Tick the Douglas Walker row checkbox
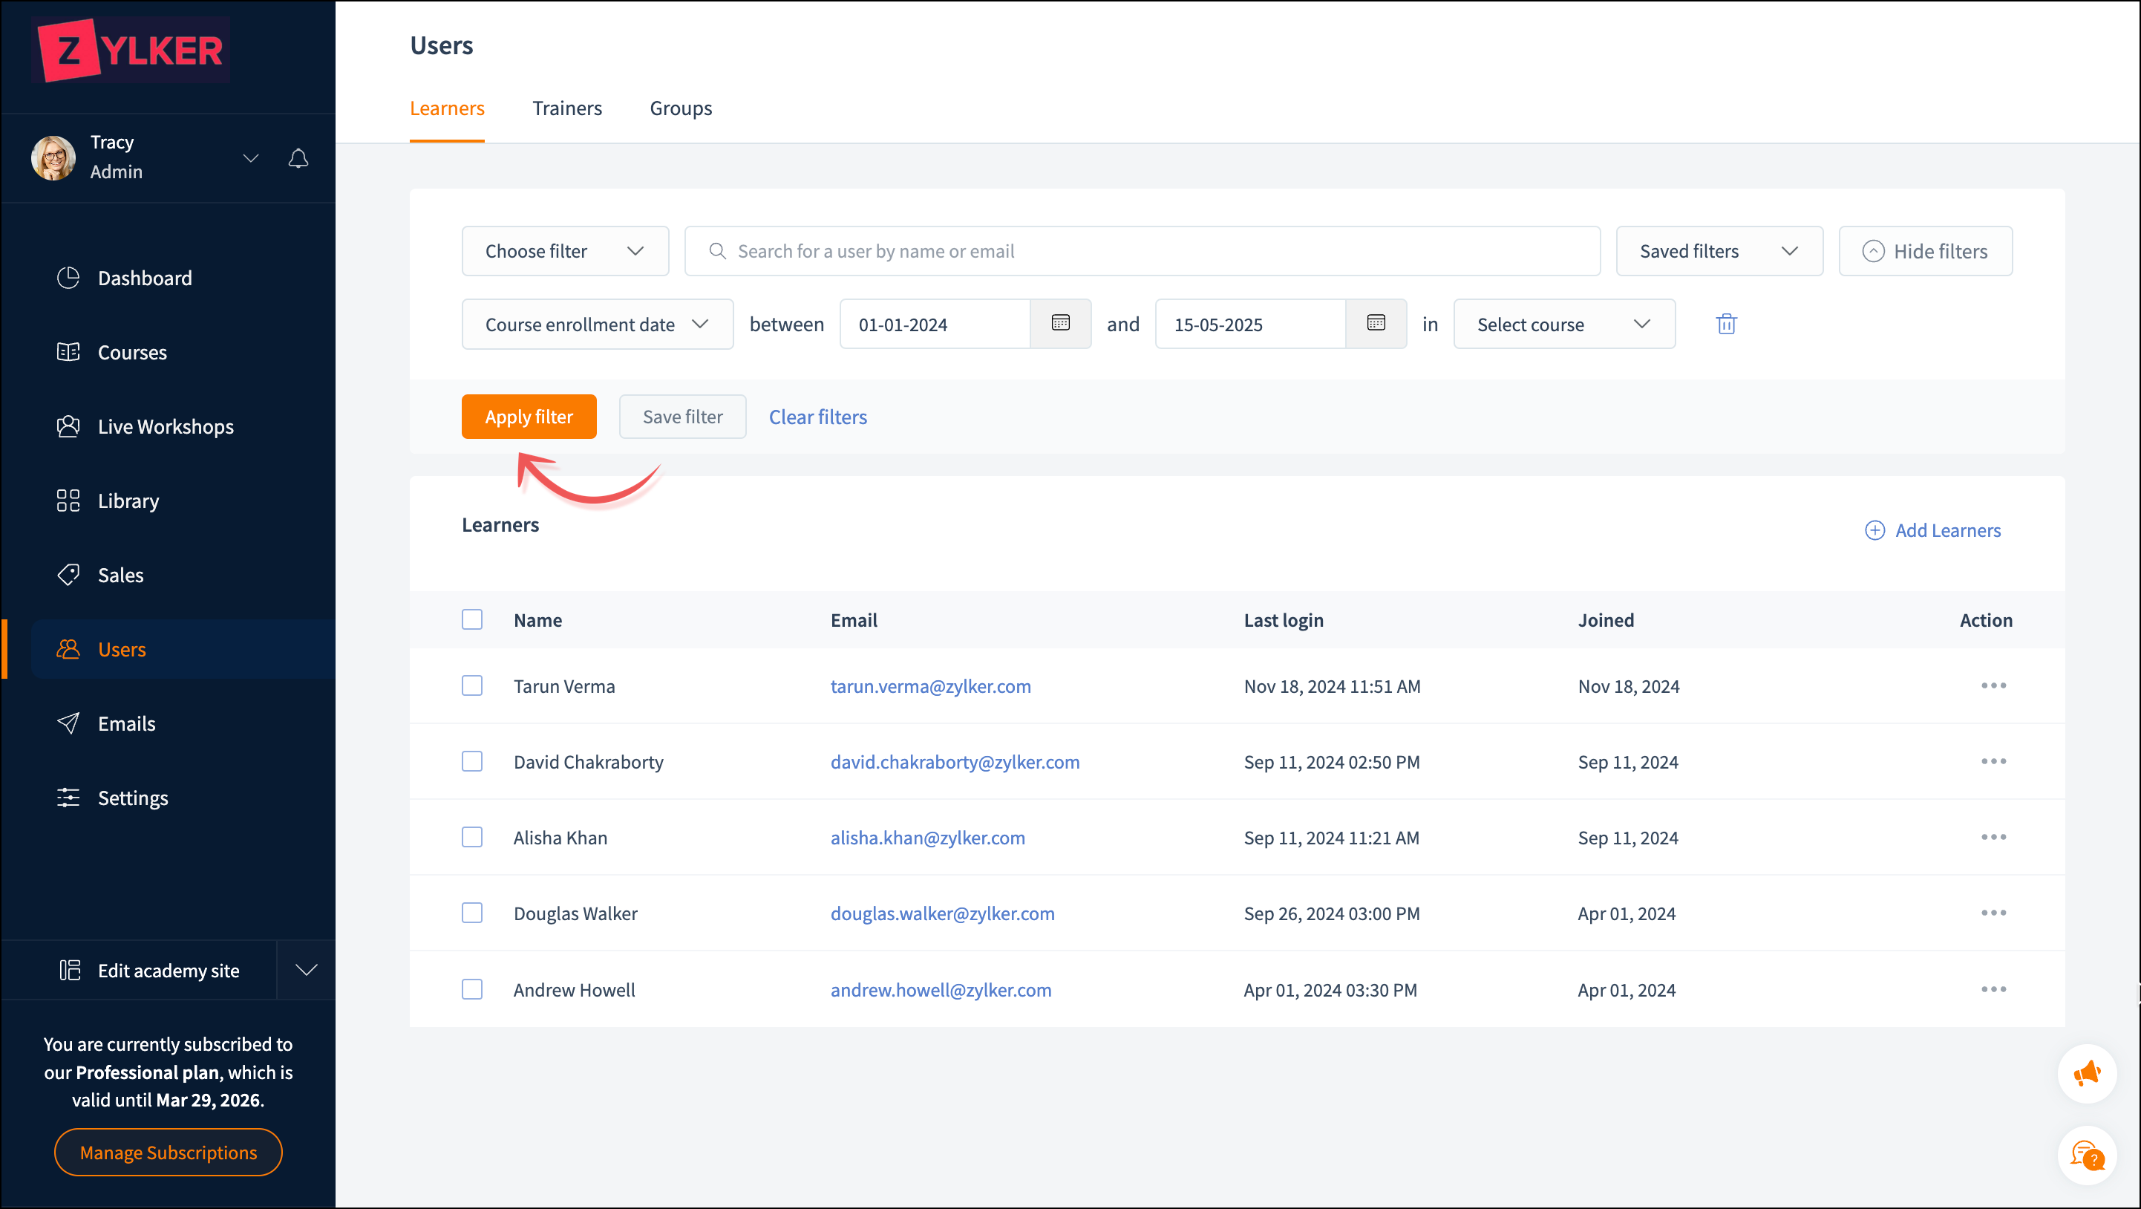2141x1209 pixels. (x=472, y=913)
